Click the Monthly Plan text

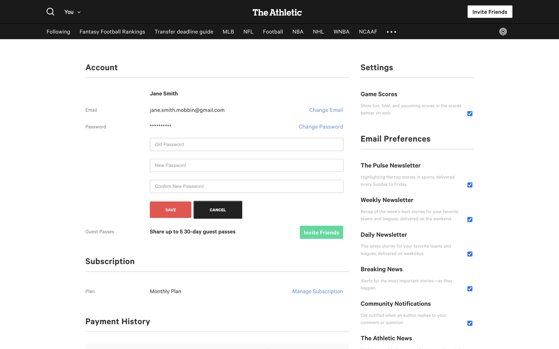pos(165,291)
